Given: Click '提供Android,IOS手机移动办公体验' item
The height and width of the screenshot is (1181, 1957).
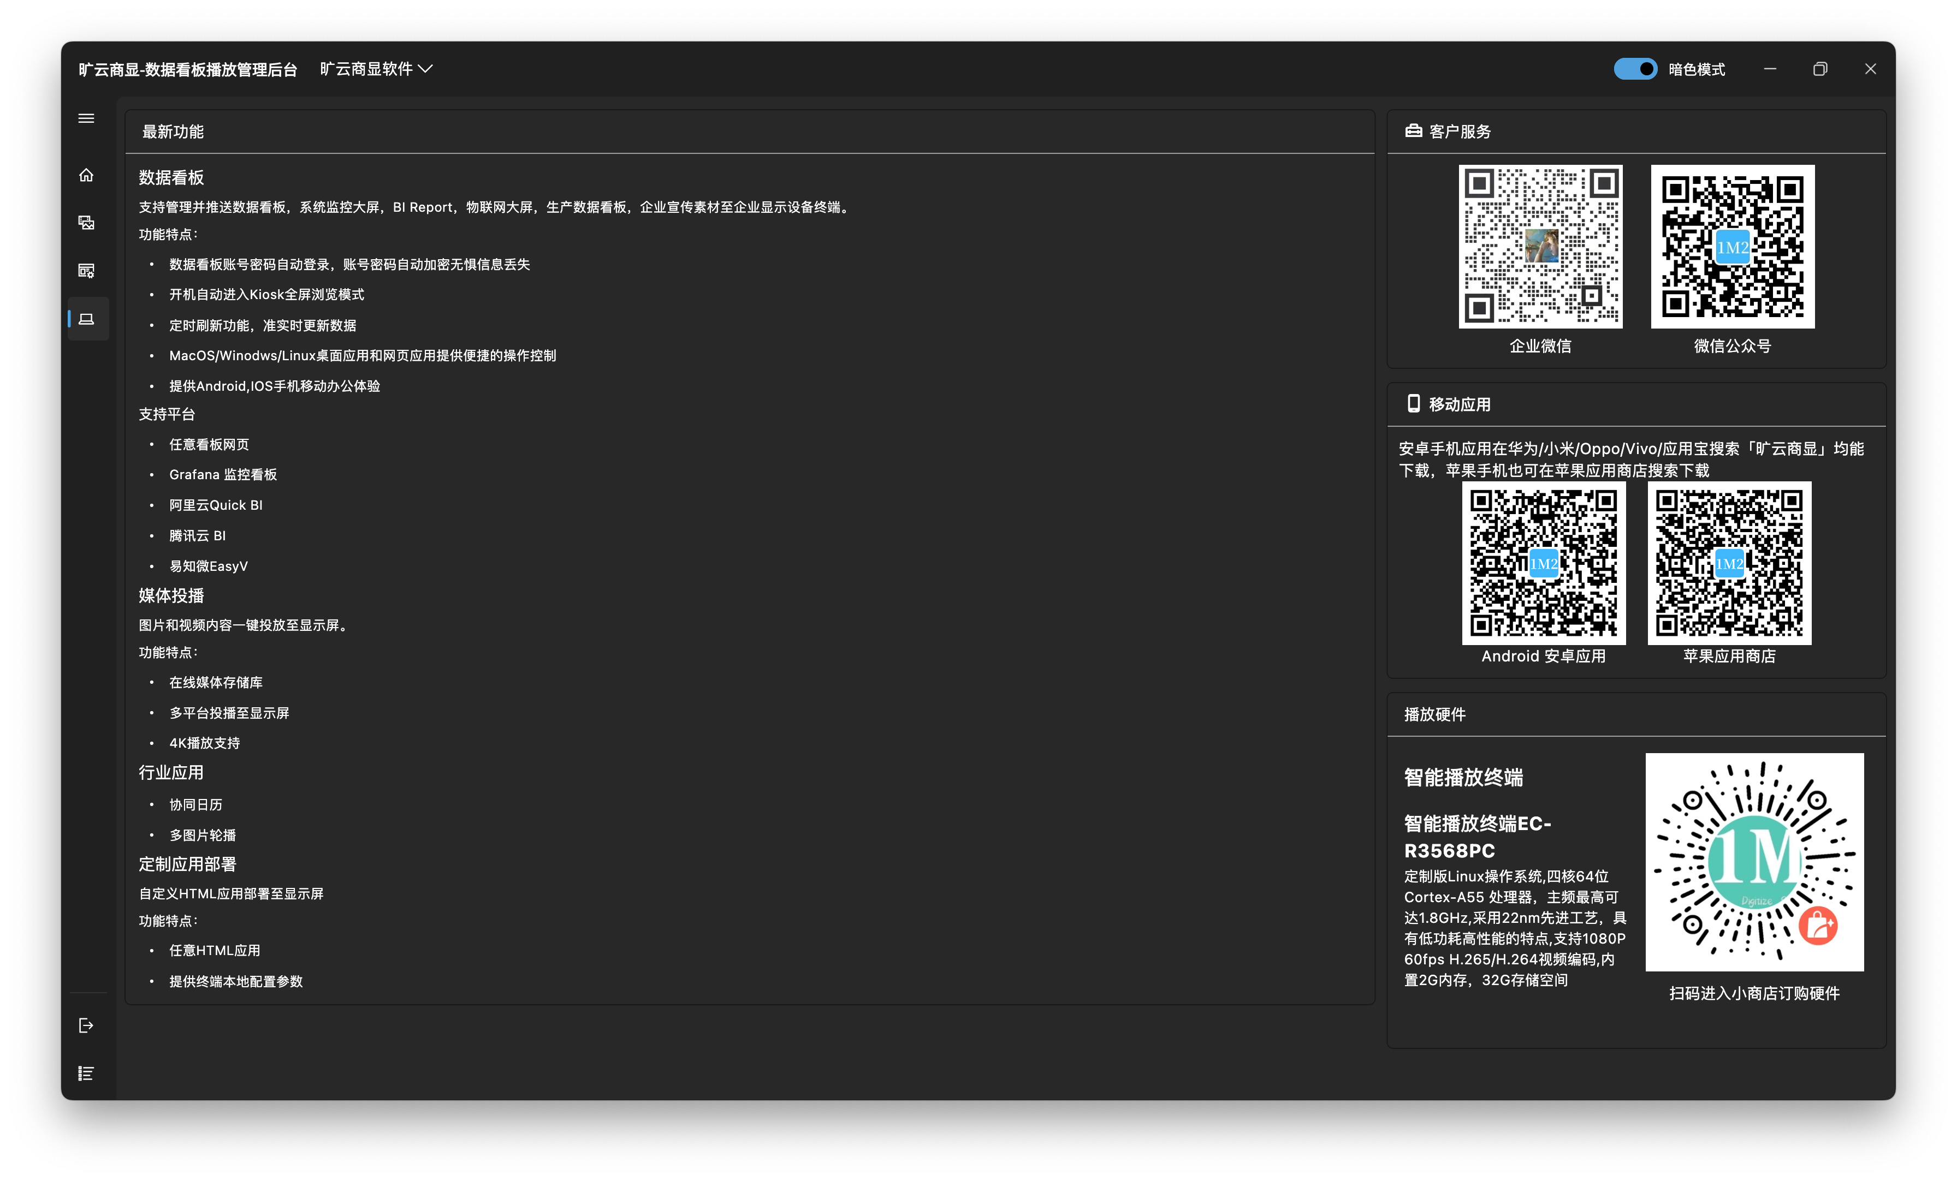Looking at the screenshot, I should (275, 386).
